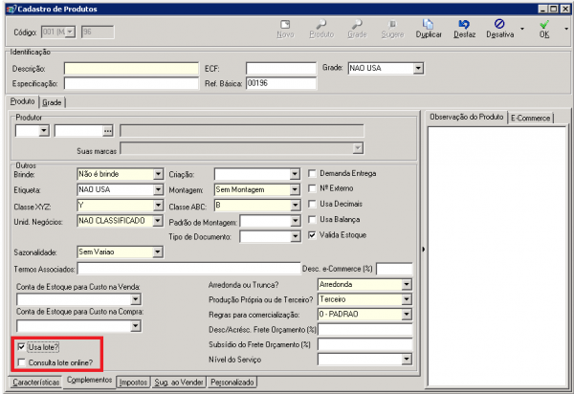Switch to the Impostos tab
The image size is (574, 394).
pyautogui.click(x=133, y=383)
